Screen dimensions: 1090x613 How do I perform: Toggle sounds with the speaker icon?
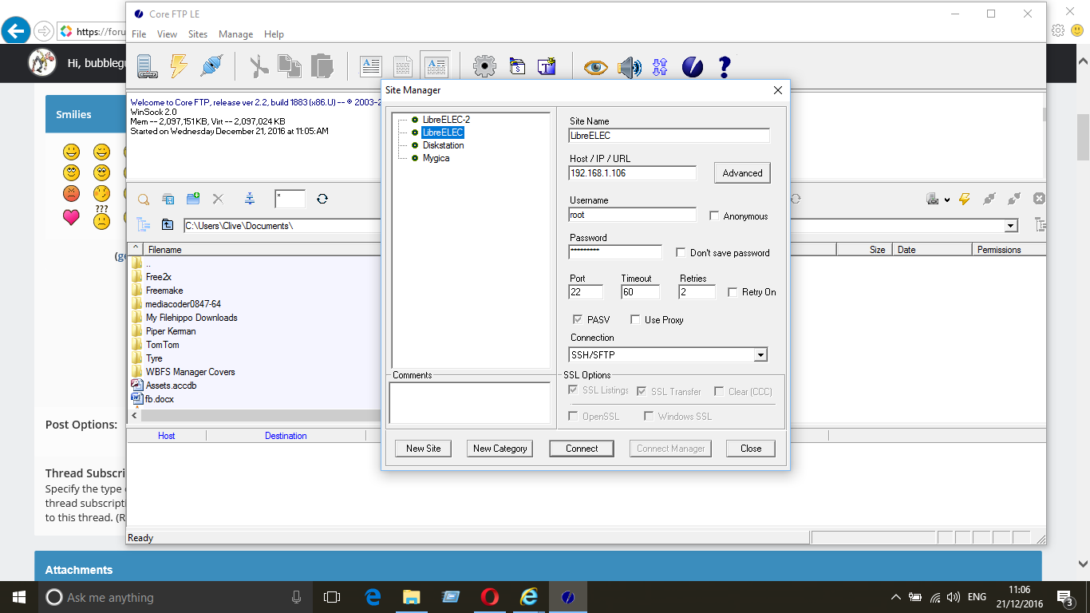pos(629,67)
